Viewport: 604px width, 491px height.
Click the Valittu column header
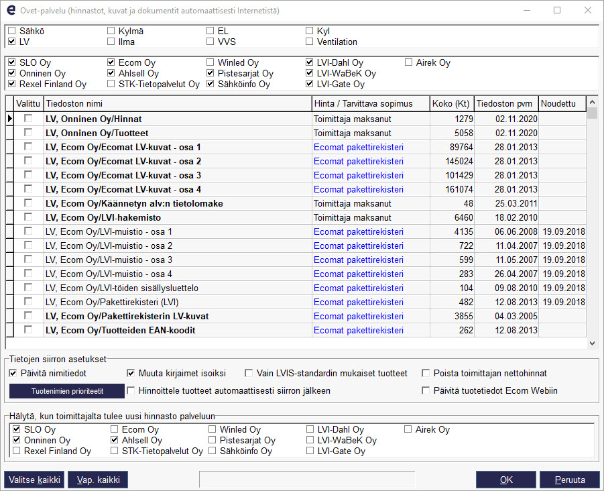(x=28, y=104)
